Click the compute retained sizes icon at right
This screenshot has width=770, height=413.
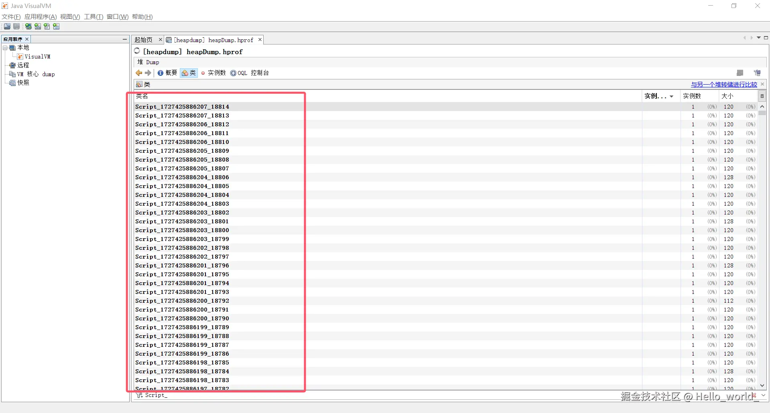757,73
